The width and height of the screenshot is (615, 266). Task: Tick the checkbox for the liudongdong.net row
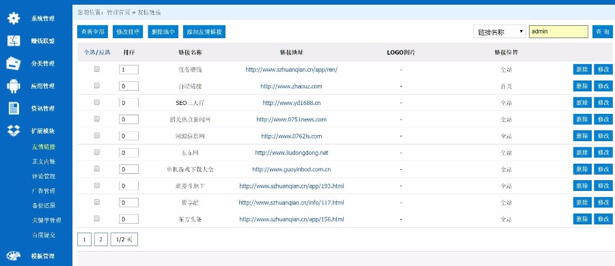tap(97, 152)
